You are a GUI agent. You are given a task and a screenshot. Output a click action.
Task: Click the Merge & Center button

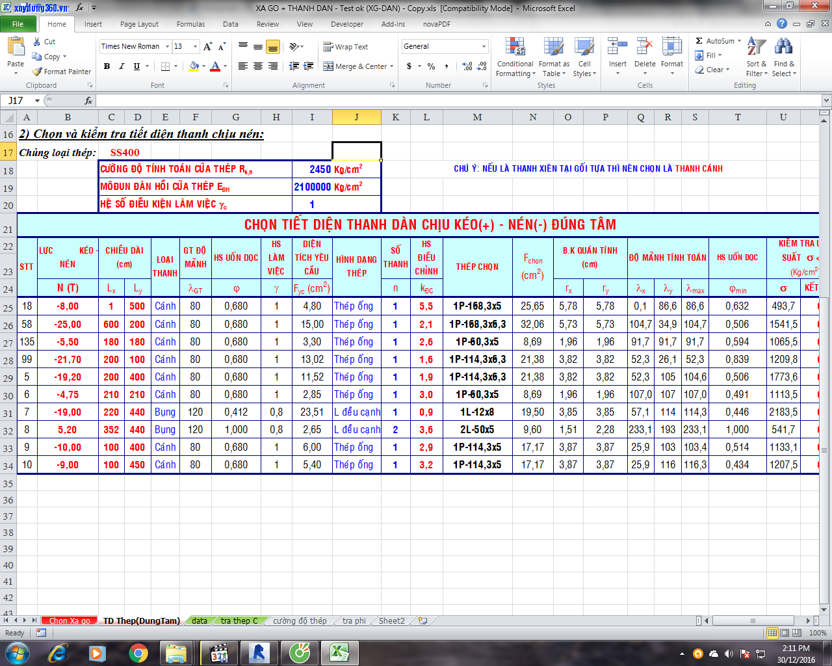(355, 66)
